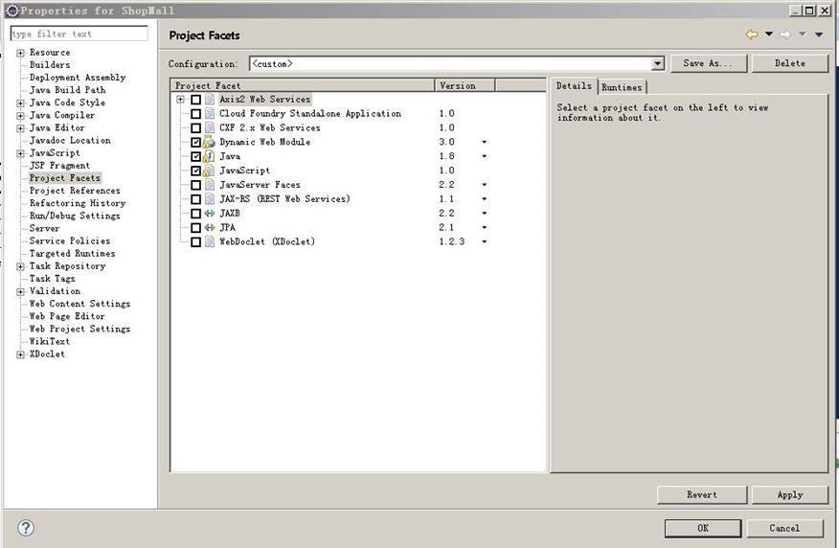Expand the Java Code Style node
The image size is (839, 548).
(x=20, y=103)
